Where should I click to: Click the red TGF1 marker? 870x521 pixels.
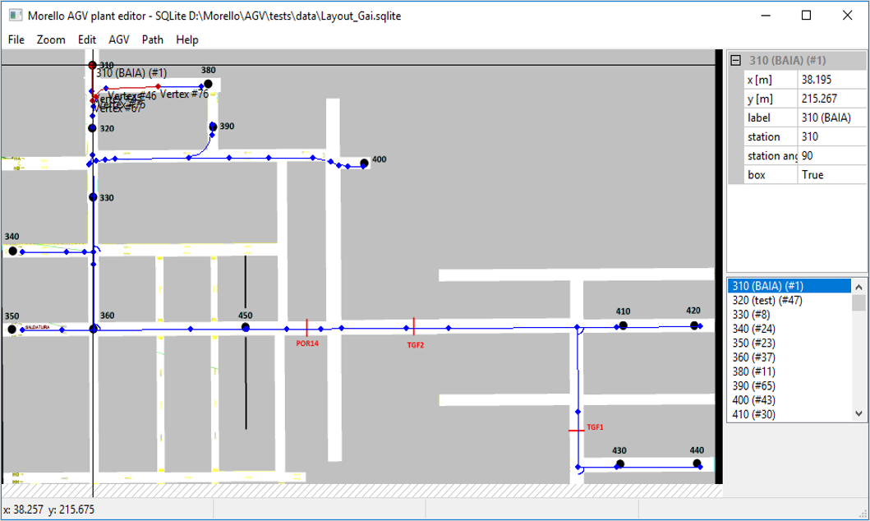point(576,429)
